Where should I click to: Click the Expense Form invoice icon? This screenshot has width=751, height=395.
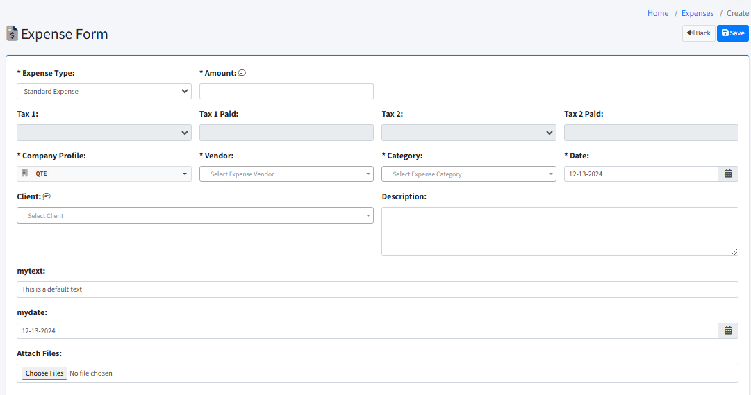pos(12,33)
